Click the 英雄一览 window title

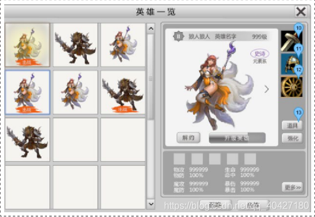156,12
